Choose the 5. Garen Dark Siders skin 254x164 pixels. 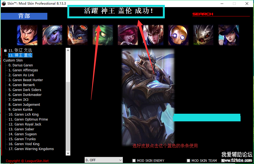25,90
